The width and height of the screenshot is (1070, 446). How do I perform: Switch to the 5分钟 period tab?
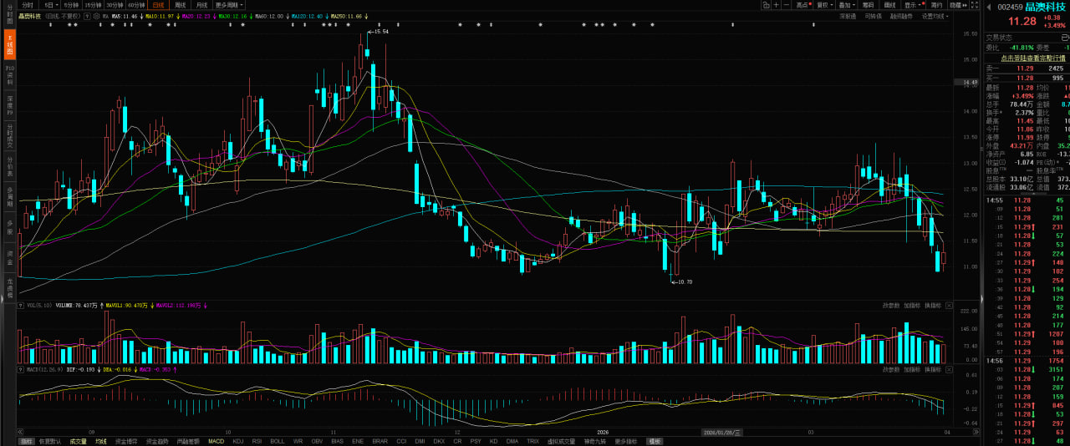[71, 5]
